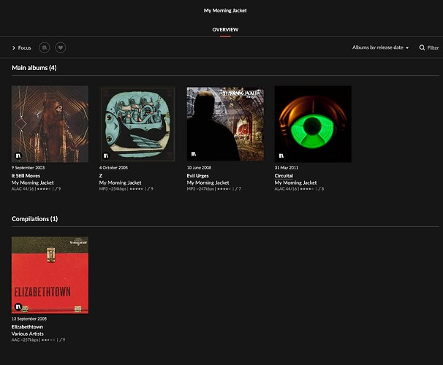
Task: Click My Morning Jacket artist under Evil Urges
Action: (208, 182)
